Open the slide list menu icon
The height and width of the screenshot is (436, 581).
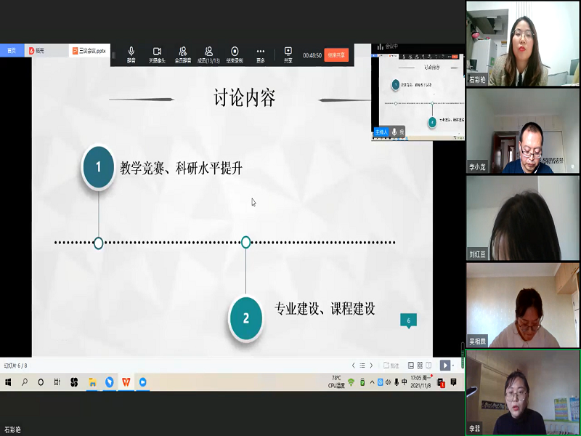point(362,366)
